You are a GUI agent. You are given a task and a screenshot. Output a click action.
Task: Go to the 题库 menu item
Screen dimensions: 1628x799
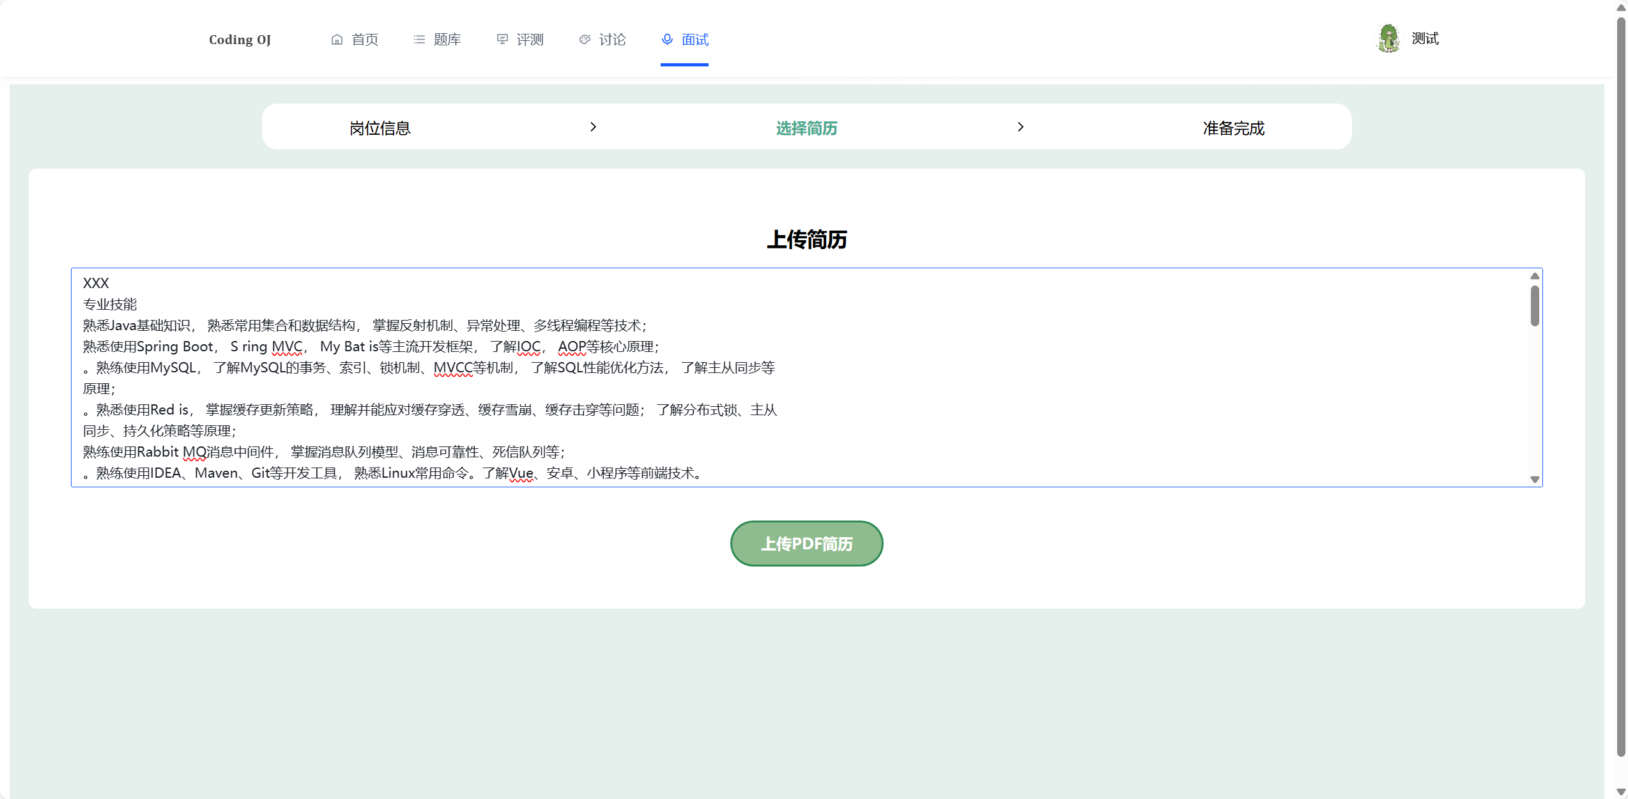pos(437,40)
